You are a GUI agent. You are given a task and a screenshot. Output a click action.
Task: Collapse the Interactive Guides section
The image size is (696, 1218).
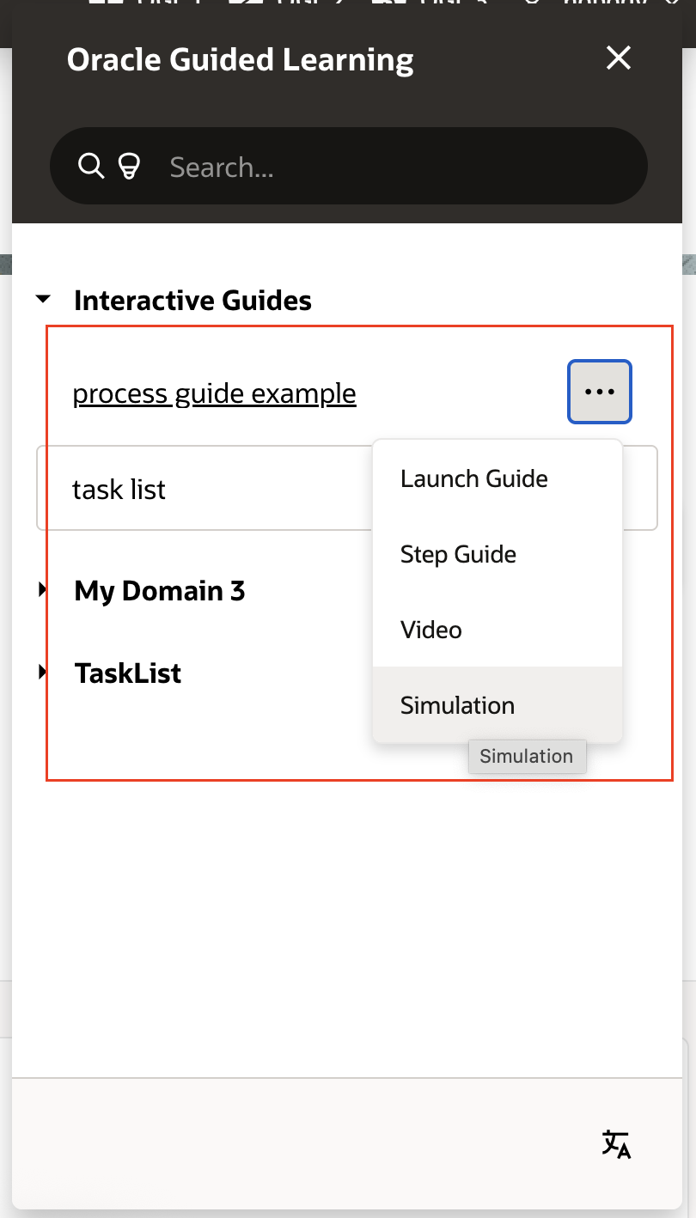tap(43, 300)
